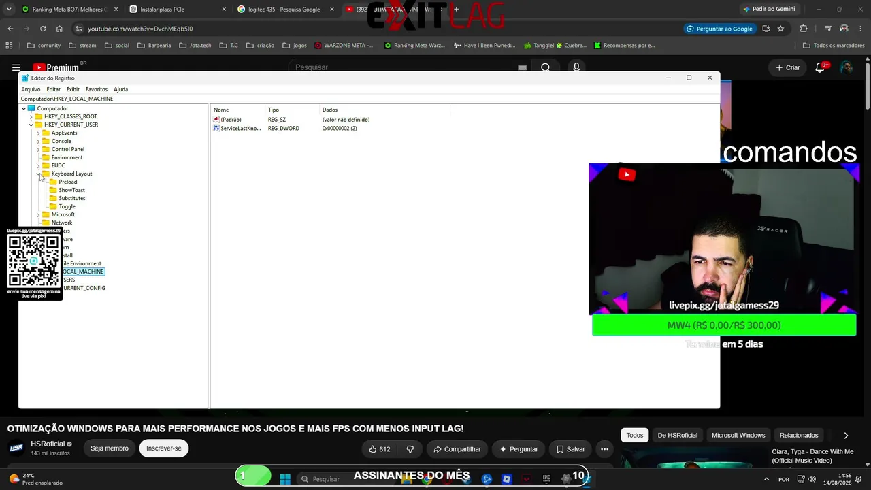Open the Barbearia bookmarks folder

point(154,46)
